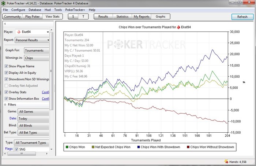Select the T tournaments button
This screenshot has width=256, height=166.
[x=83, y=16]
